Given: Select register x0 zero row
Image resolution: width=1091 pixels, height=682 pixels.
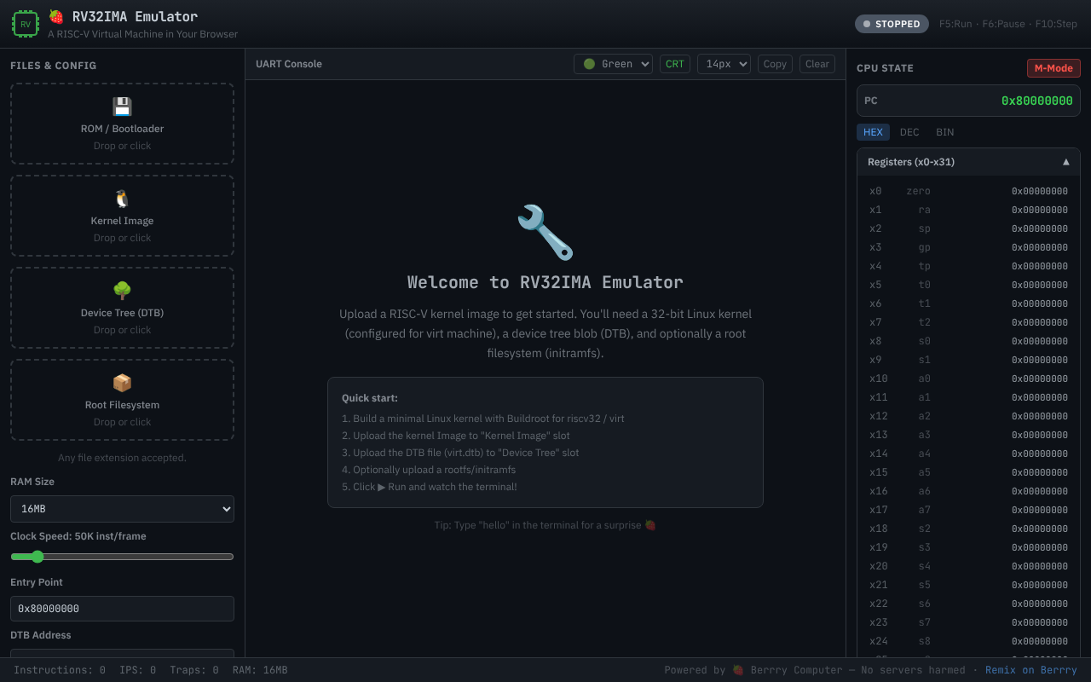Looking at the screenshot, I should [968, 191].
